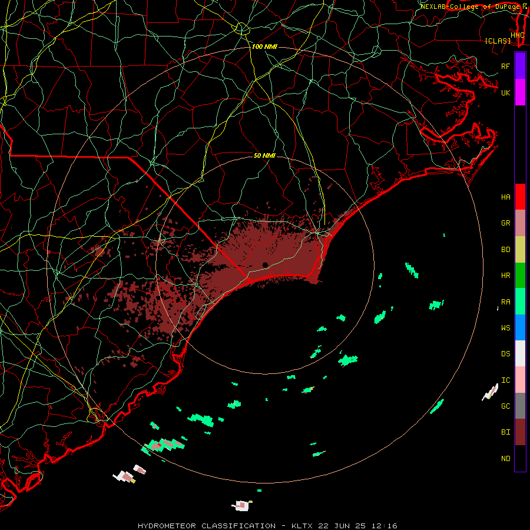Click the HA legend label
This screenshot has height=530, width=530.
point(505,197)
